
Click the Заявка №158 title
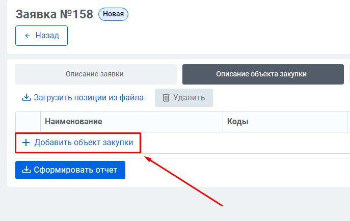[54, 14]
